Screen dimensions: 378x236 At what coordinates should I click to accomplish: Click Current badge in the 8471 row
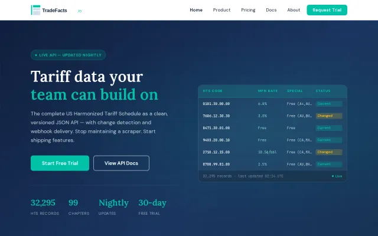(x=329, y=128)
